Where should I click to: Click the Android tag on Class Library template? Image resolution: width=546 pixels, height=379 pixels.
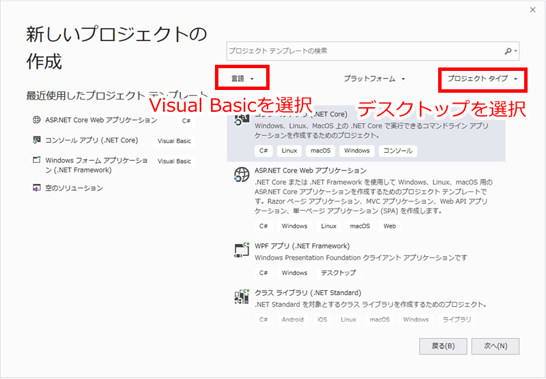click(293, 319)
